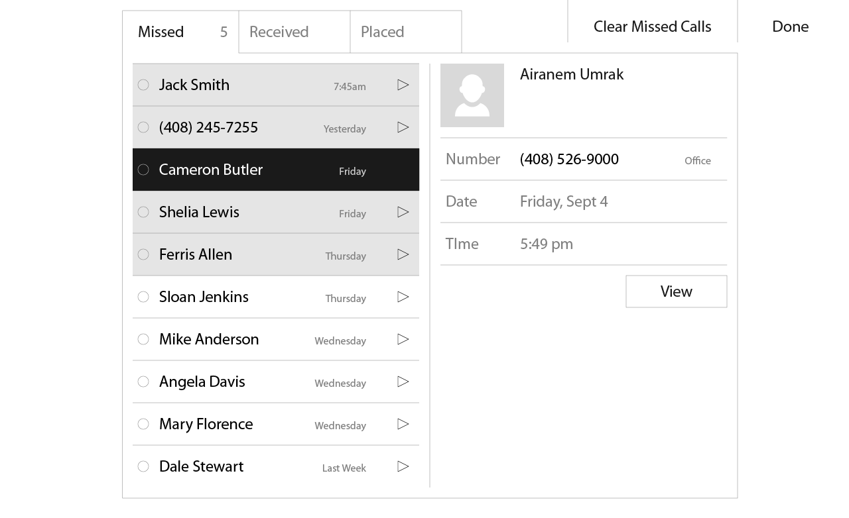Screen dimensions: 849x518
Task: Open Shelia Lewis call details arrow
Action: click(403, 212)
